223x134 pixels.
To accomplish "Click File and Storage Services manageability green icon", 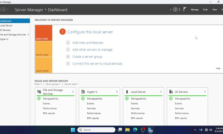I will 39,98.
